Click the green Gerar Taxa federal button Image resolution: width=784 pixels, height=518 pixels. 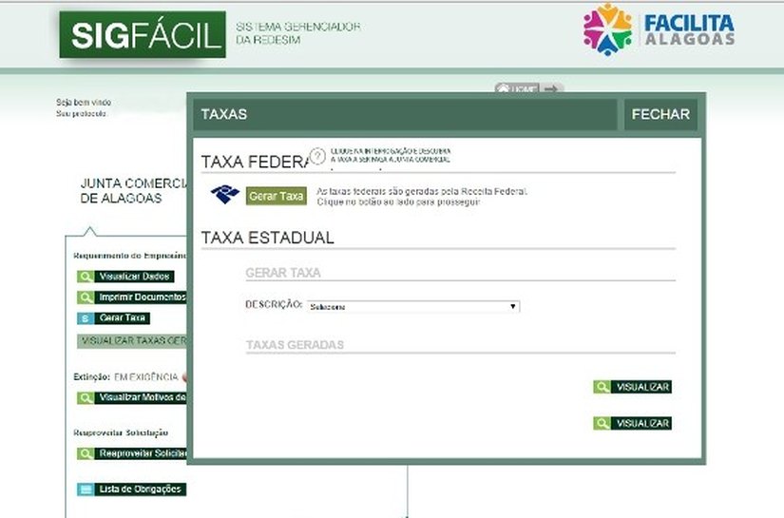tap(276, 196)
